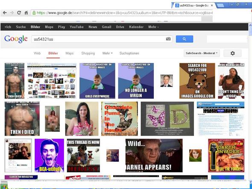Select the uu54321uu Google browser tab
The image size is (252, 189).
(193, 6)
